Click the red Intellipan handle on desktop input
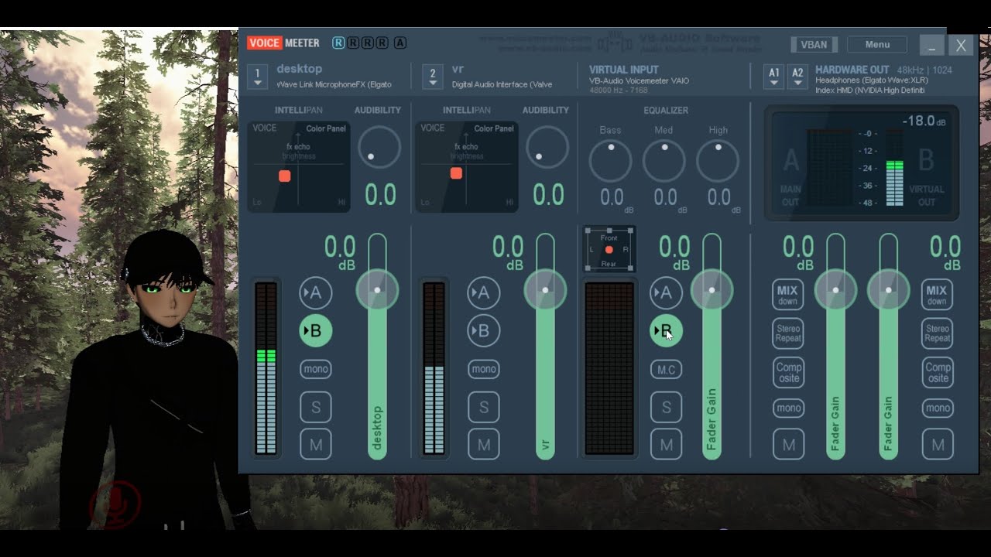The image size is (991, 557). [284, 176]
